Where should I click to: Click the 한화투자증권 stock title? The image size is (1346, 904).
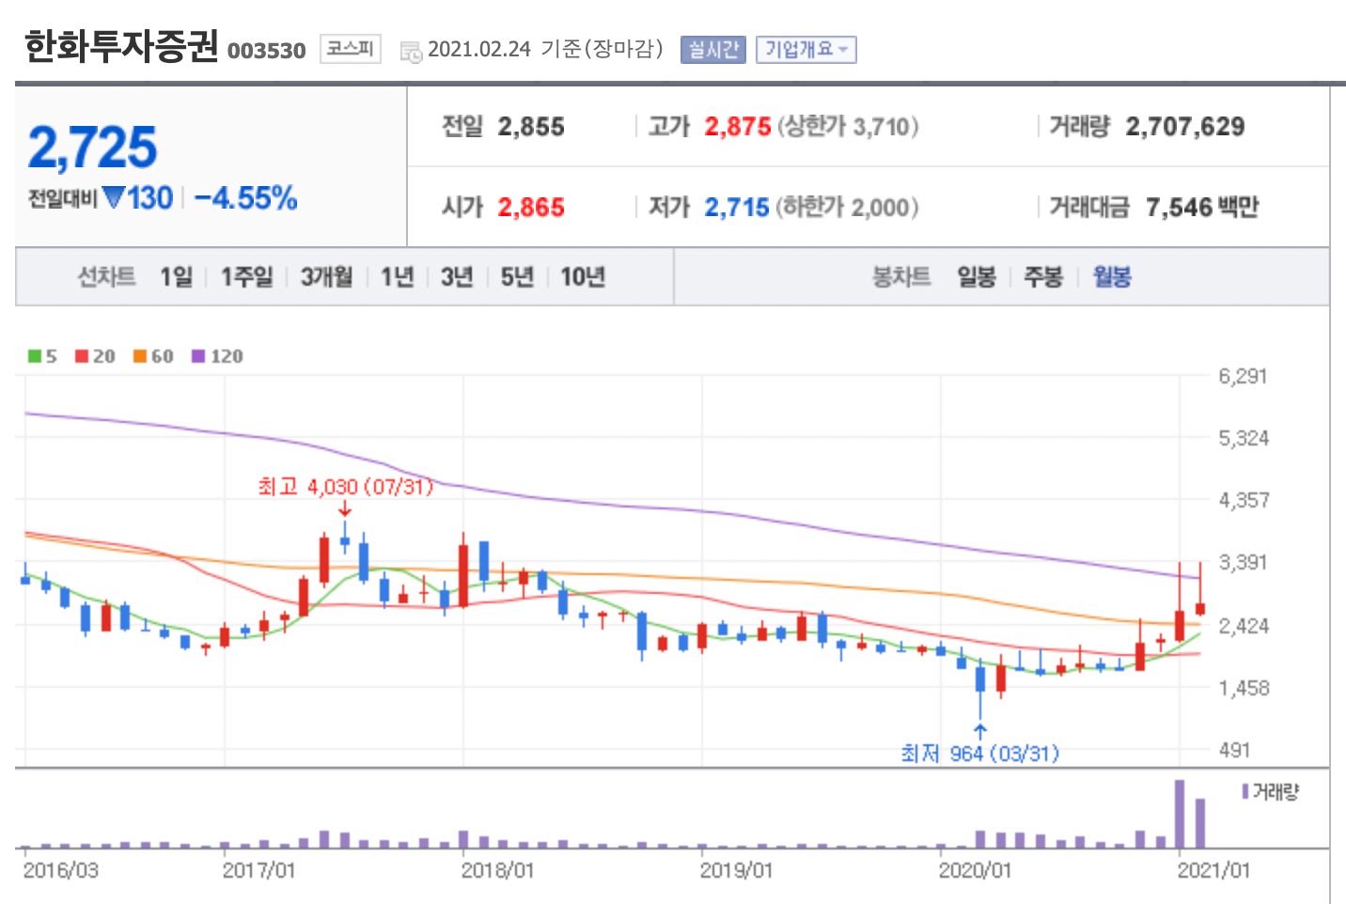[120, 47]
